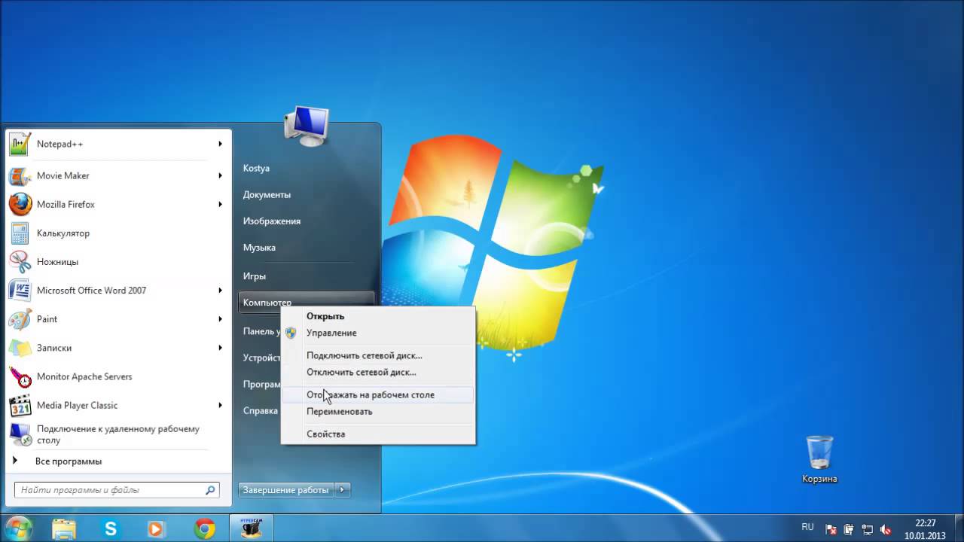This screenshot has height=542, width=964.
Task: Expand Word 2007 recent files arrow
Action: click(221, 291)
